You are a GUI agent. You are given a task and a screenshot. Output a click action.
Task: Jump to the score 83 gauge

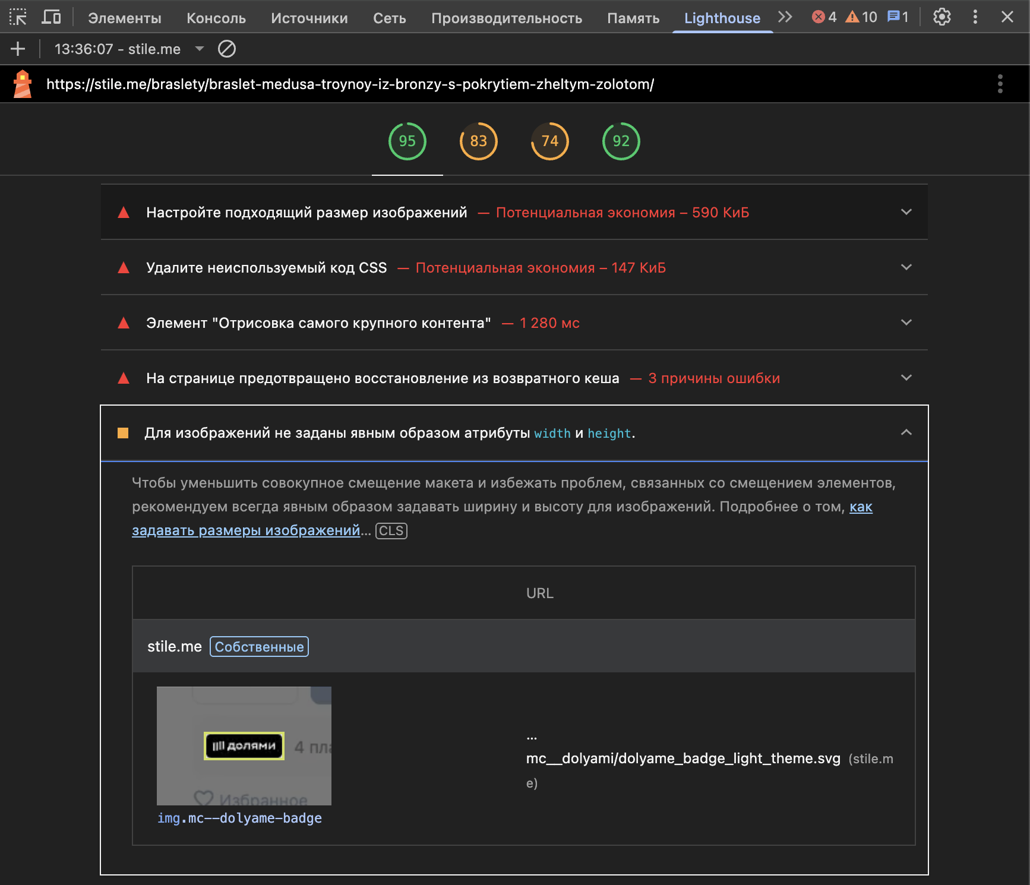478,141
